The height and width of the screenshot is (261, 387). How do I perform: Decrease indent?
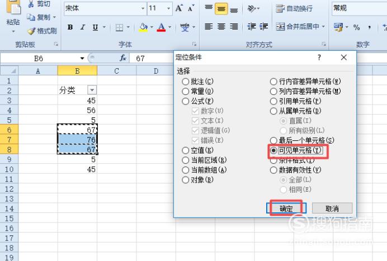[252, 27]
